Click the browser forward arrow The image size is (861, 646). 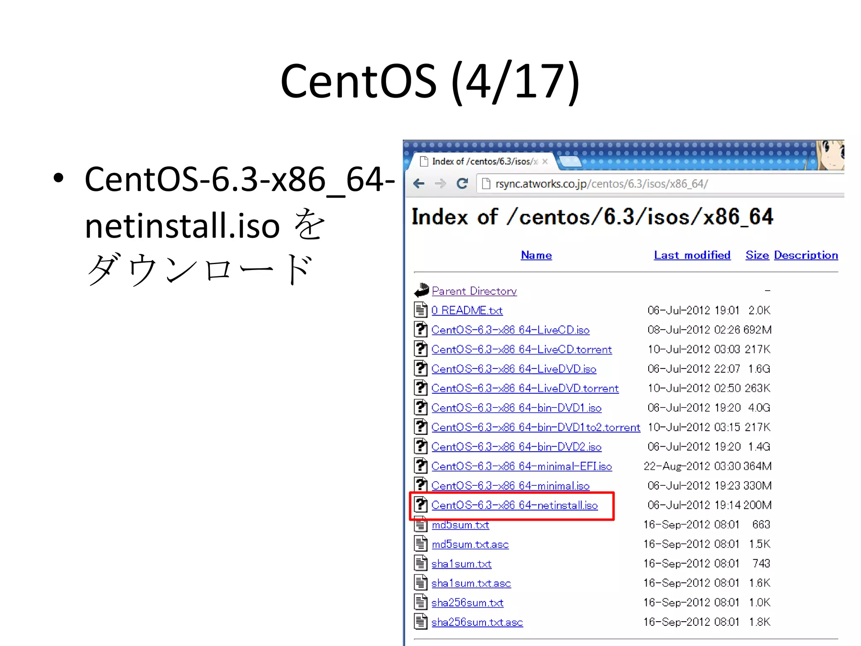(x=440, y=184)
